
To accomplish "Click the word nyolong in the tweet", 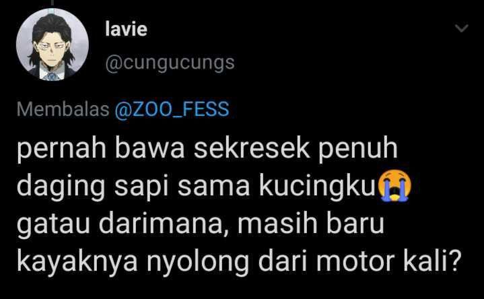I will (x=197, y=261).
